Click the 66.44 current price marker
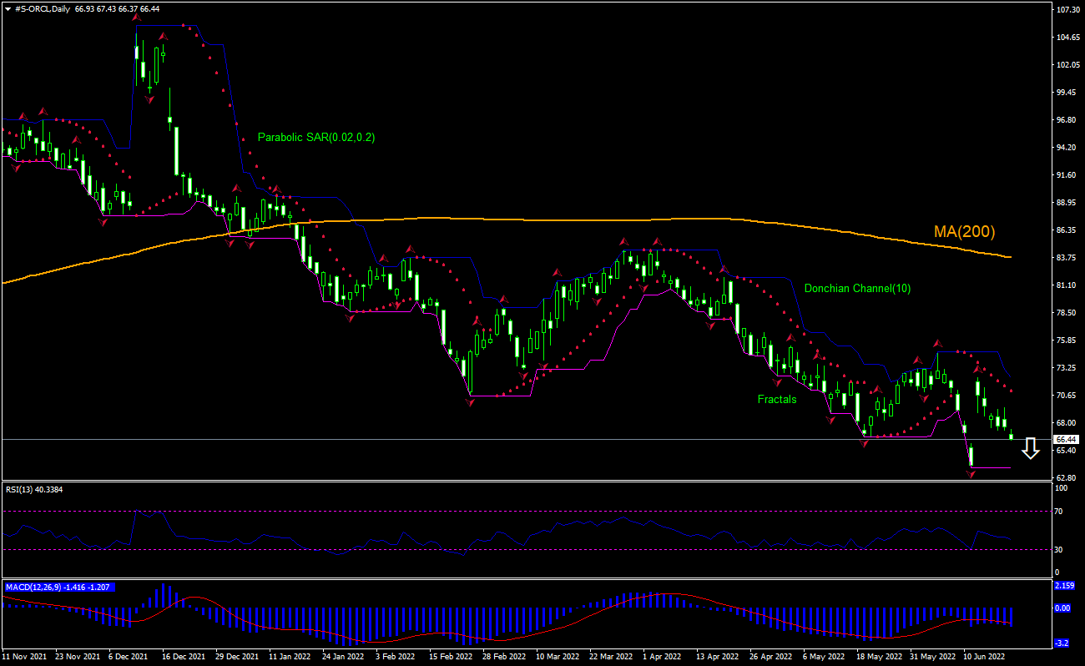The width and height of the screenshot is (1085, 666). pos(1066,440)
